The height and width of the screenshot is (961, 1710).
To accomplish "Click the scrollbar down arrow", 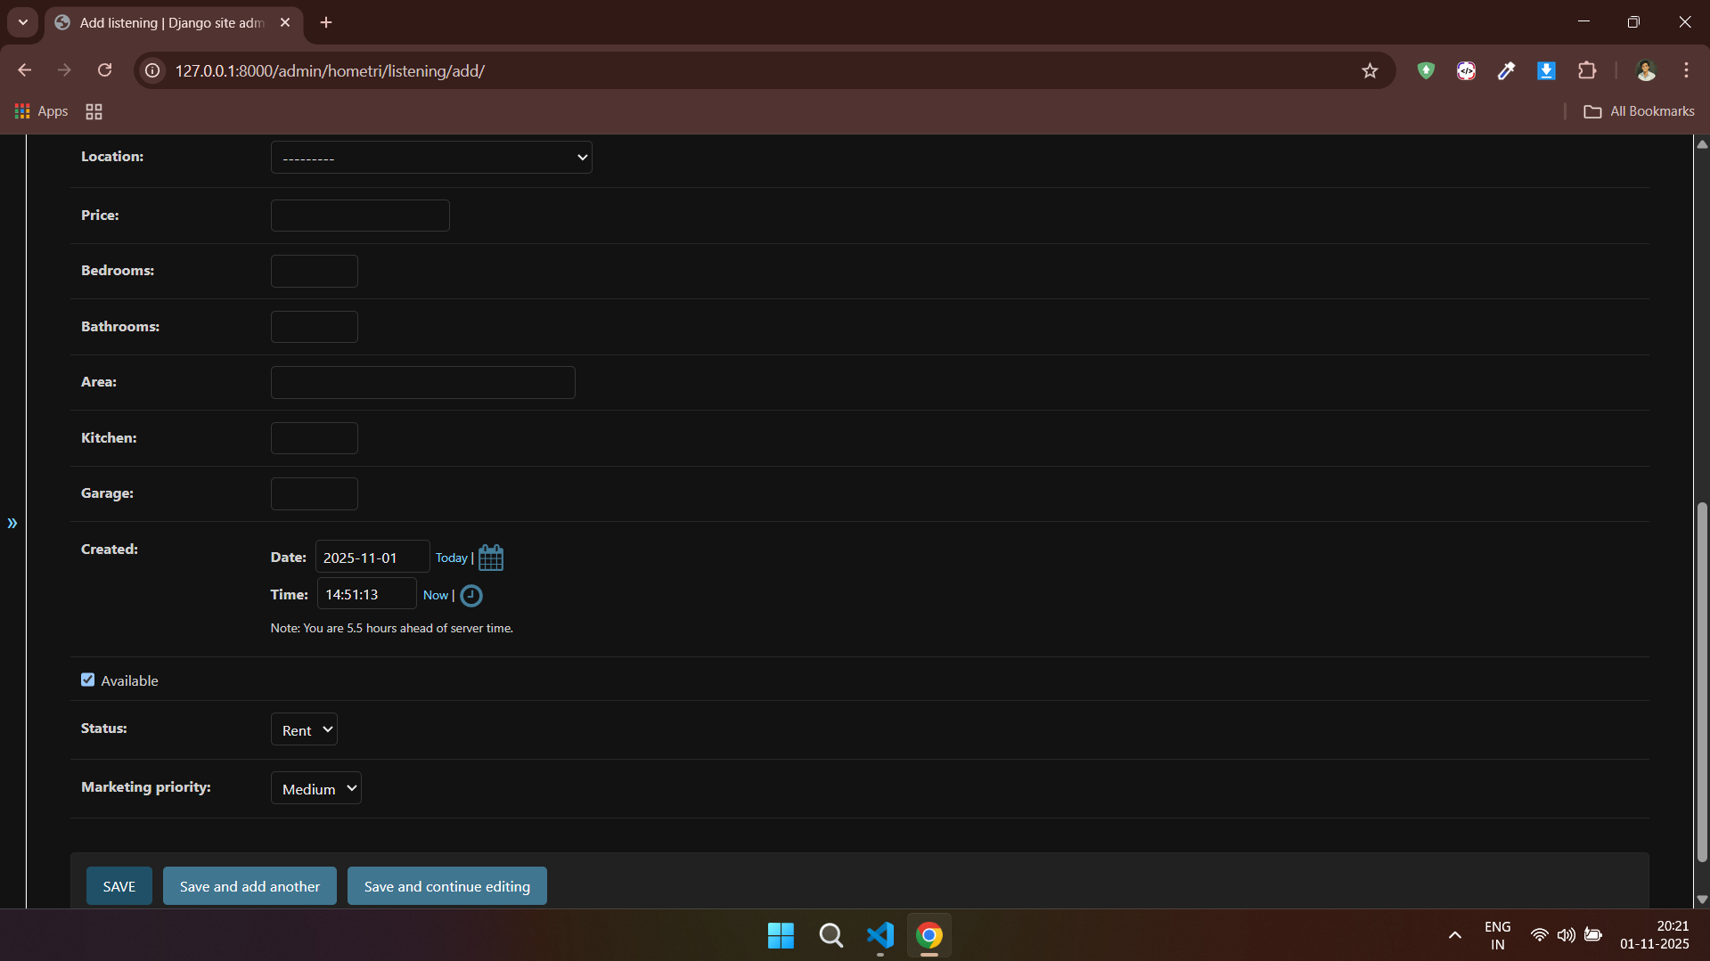I will [1702, 900].
